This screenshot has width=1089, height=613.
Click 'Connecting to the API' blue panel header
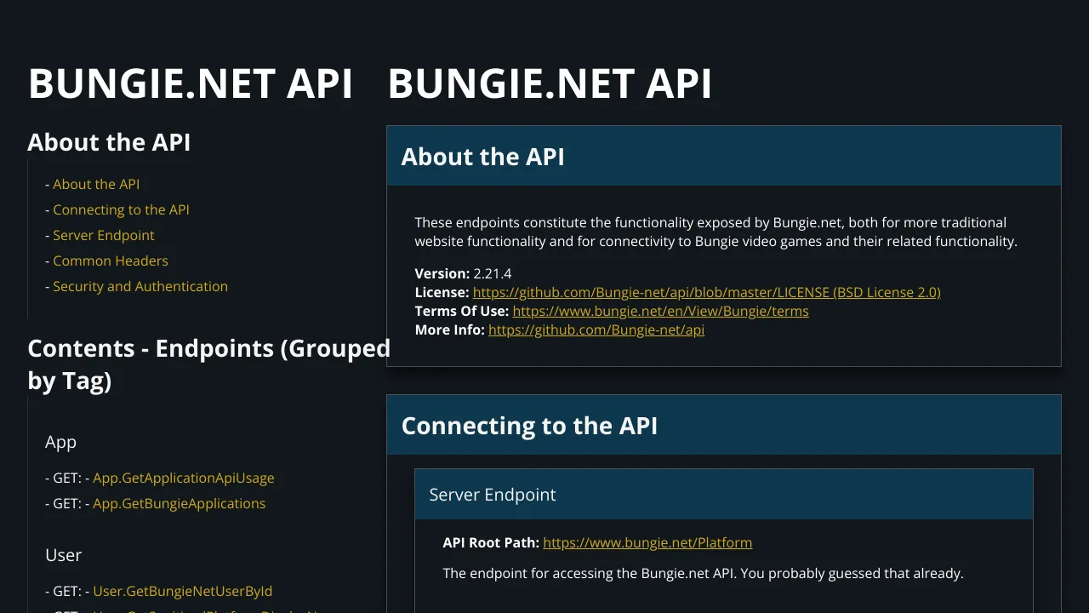pyautogui.click(x=724, y=425)
